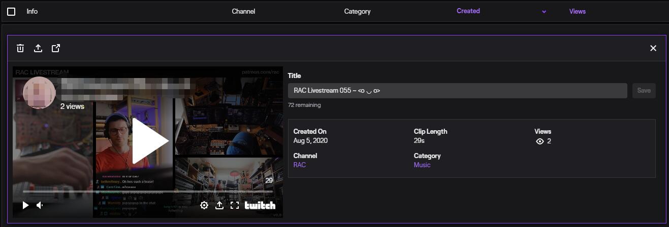669x227 pixels.
Task: Click the 2 views overlay in player
Action: [72, 106]
